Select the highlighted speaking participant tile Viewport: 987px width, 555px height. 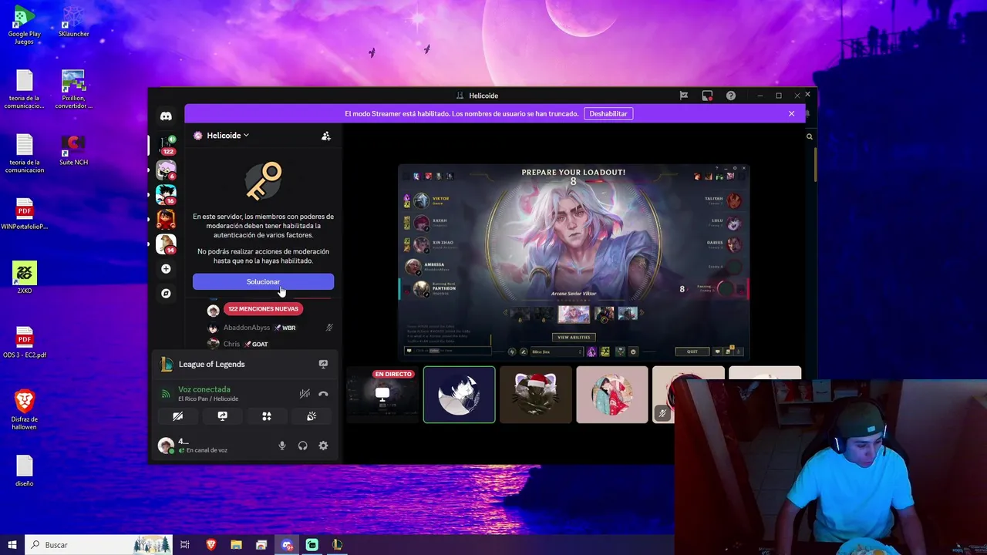459,395
